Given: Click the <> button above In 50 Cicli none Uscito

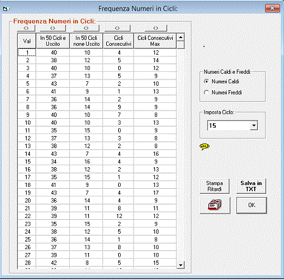Looking at the screenshot, I should click(x=86, y=28).
